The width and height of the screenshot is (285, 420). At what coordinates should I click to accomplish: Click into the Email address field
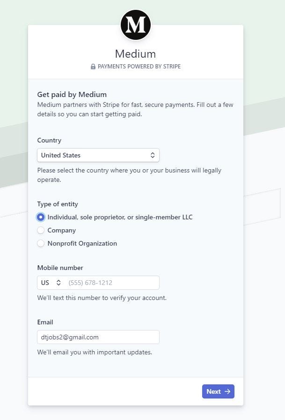[x=98, y=337]
